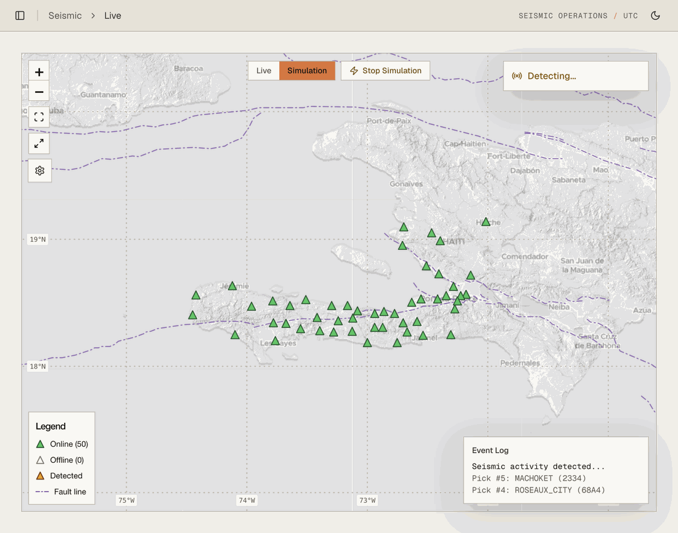Zoom out the map with minus button
Viewport: 678px width, 533px height.
[39, 92]
